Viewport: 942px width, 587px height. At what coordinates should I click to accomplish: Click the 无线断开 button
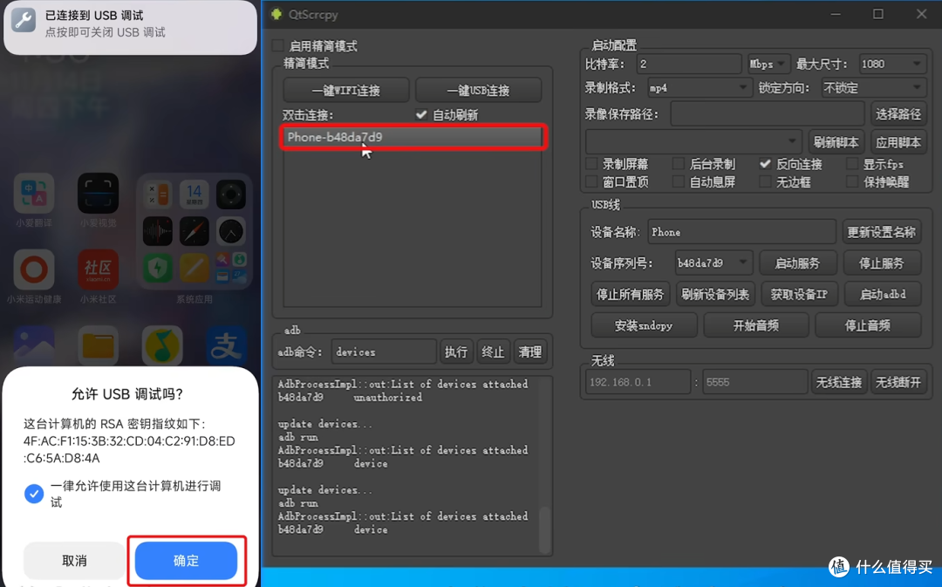898,381
